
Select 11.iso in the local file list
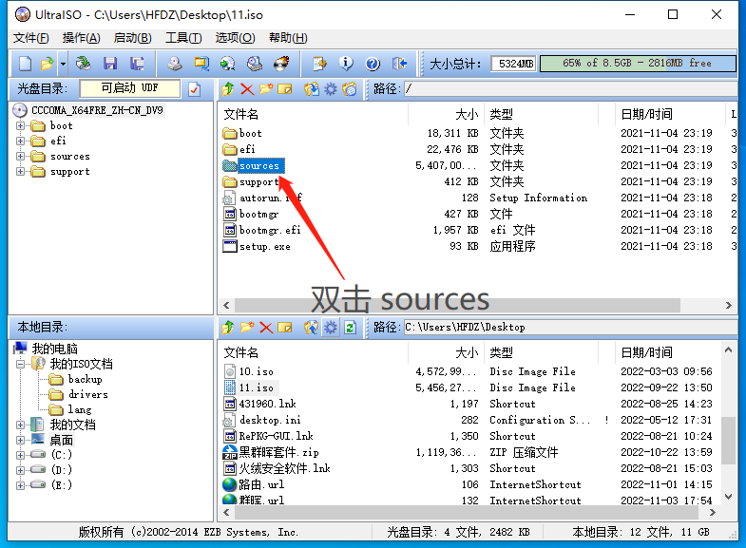(x=257, y=387)
